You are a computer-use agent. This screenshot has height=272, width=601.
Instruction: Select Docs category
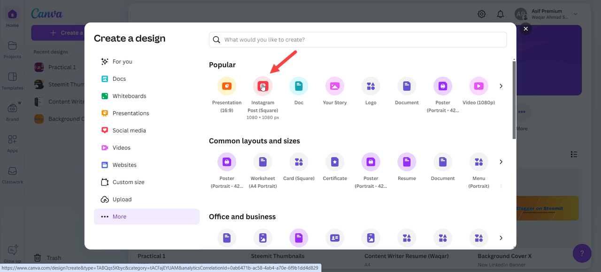[146, 79]
